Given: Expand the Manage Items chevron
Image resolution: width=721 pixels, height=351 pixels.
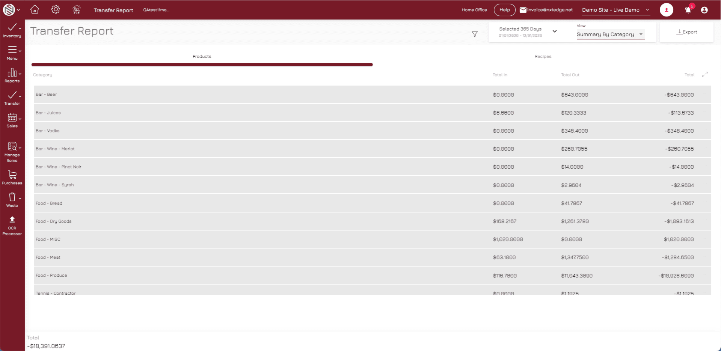Looking at the screenshot, I should click(20, 148).
